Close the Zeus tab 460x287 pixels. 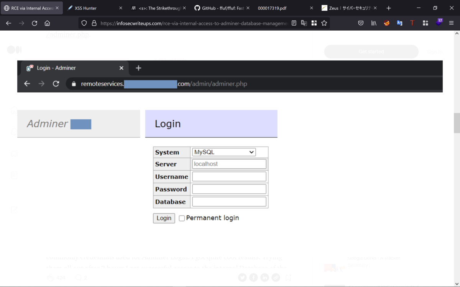coord(375,8)
